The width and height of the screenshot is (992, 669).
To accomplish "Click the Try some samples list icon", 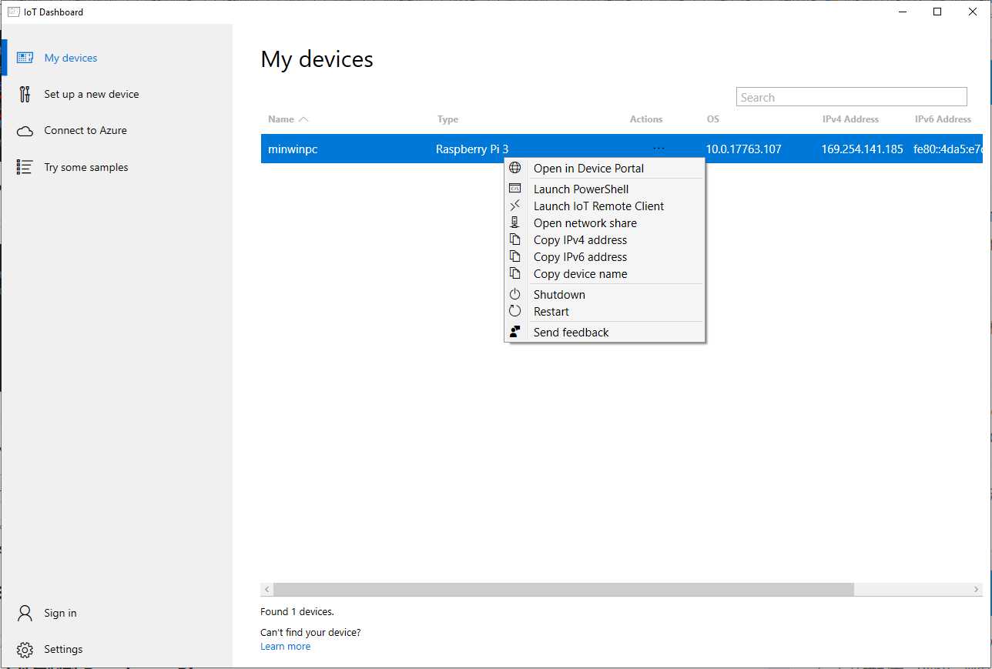I will [25, 167].
